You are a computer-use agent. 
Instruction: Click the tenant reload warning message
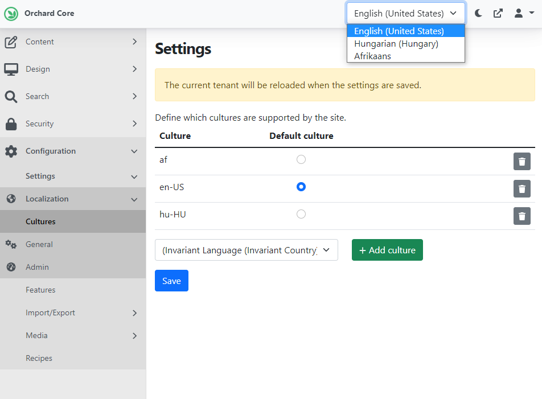[x=344, y=85]
